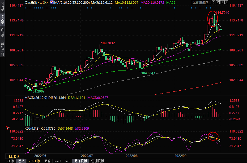
Task: Select the 指标 tab at bottom
Action: (11, 161)
